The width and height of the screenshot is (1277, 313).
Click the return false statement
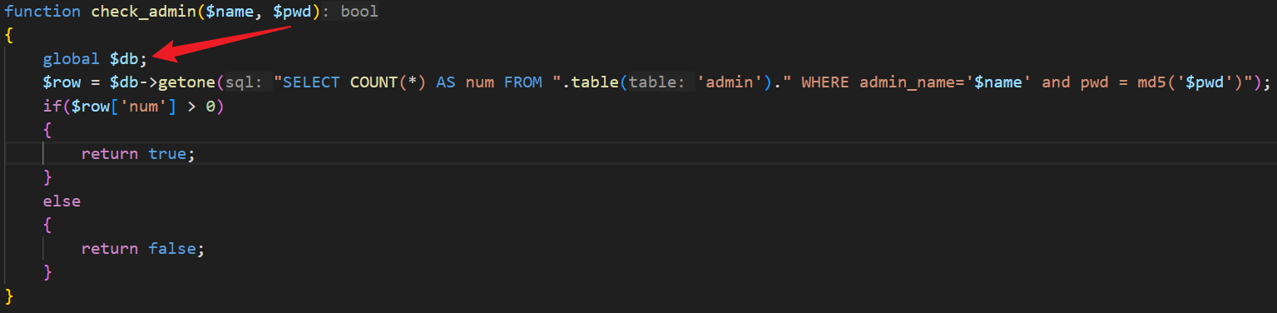(143, 249)
